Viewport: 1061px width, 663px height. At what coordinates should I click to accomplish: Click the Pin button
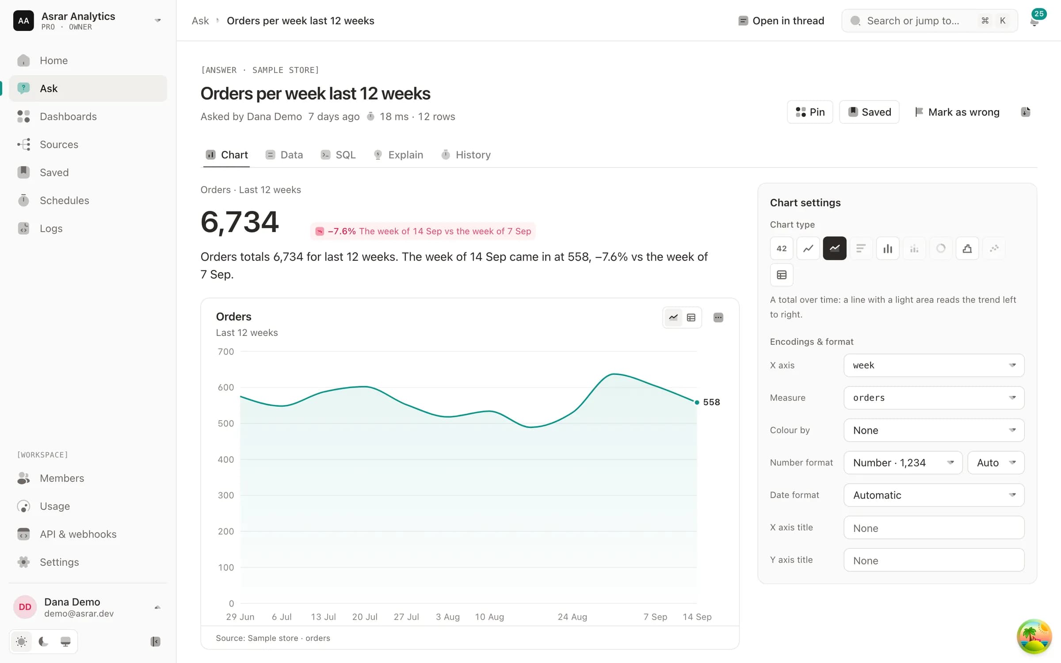click(810, 112)
